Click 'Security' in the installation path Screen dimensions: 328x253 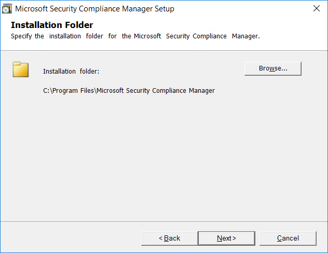point(138,91)
